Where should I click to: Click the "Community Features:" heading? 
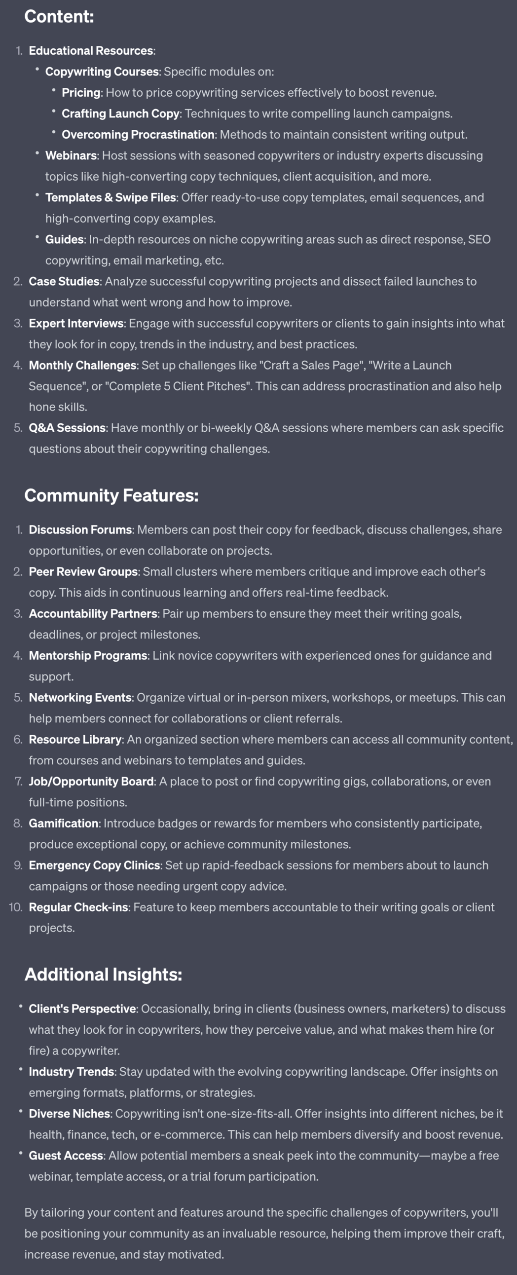(111, 495)
